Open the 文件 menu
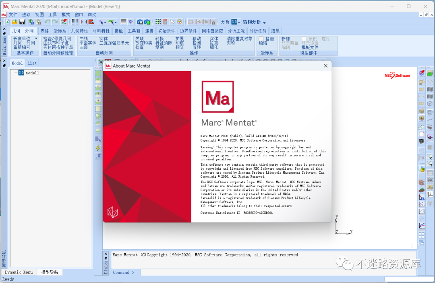The height and width of the screenshot is (283, 435). (x=13, y=15)
